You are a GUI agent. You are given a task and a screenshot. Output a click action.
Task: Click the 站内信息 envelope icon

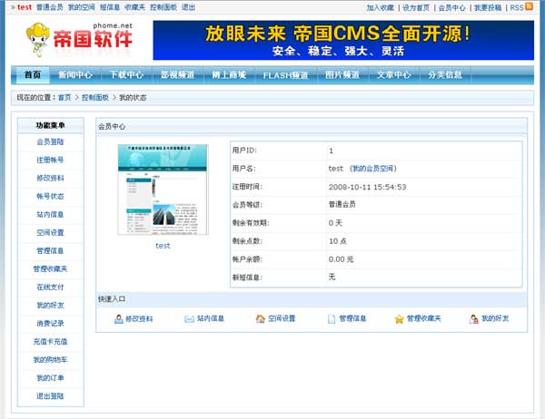(x=189, y=319)
